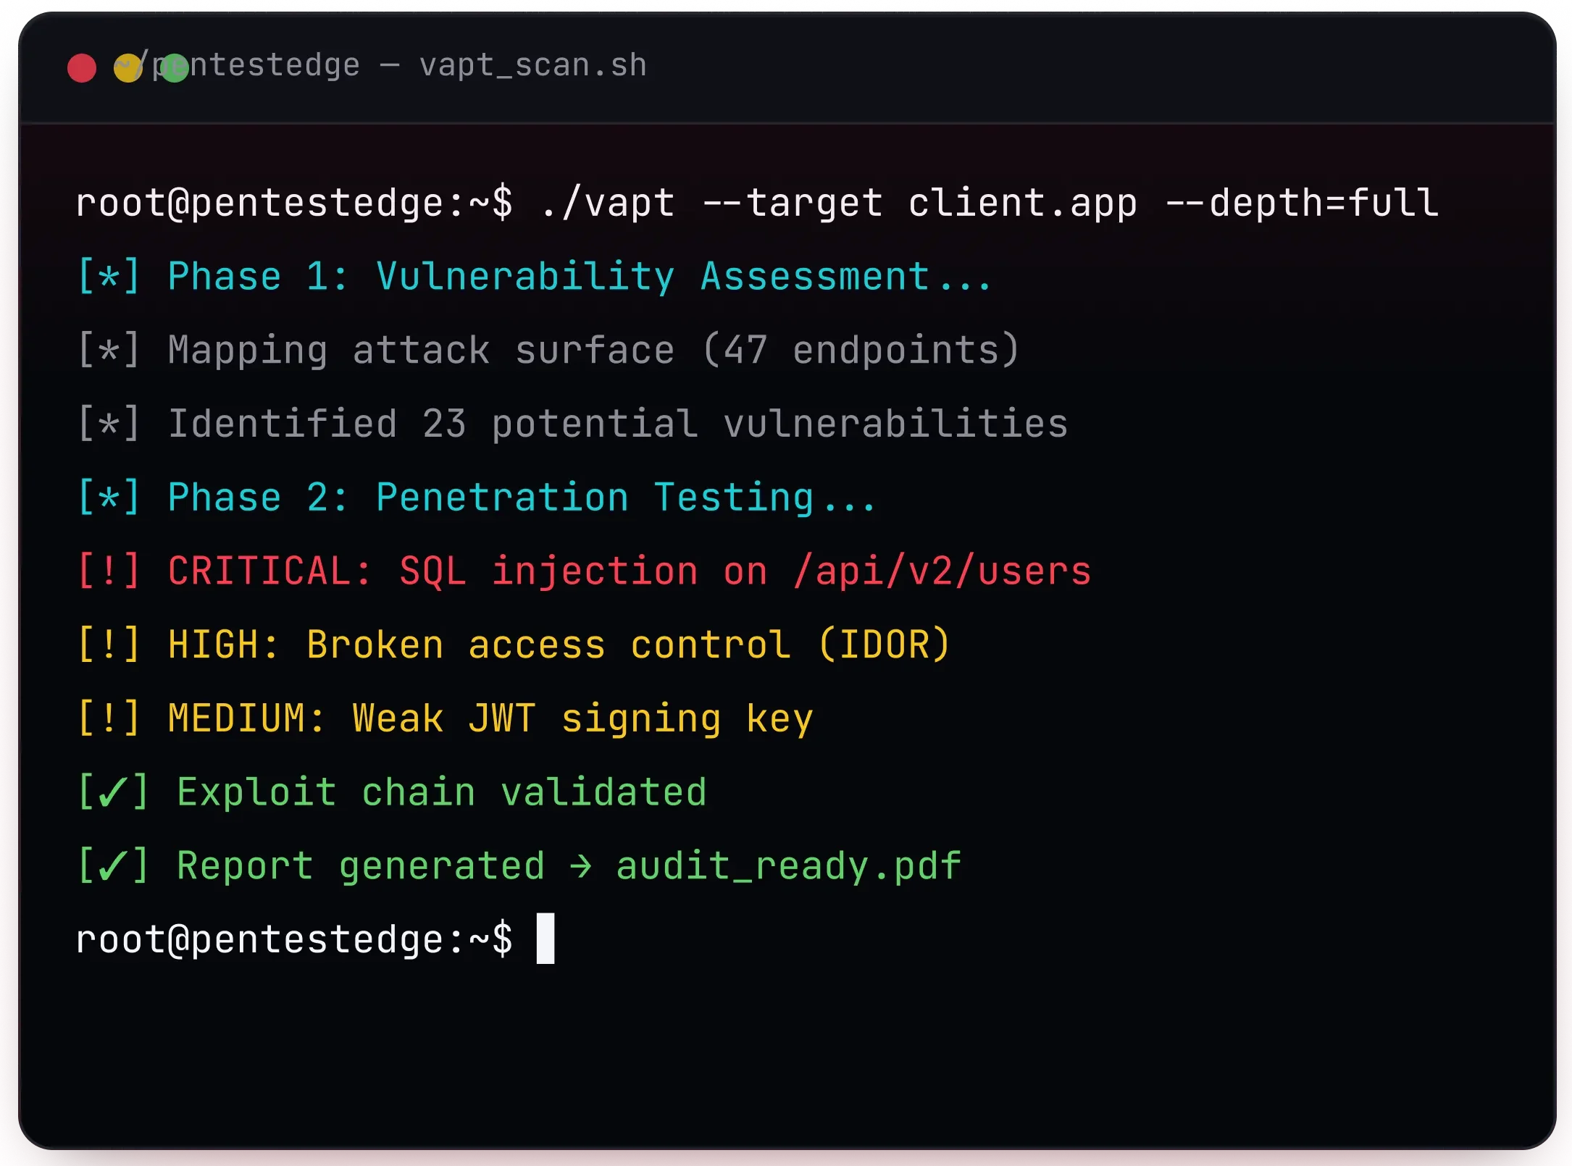Click the /api/v2/users endpoint path

click(942, 571)
